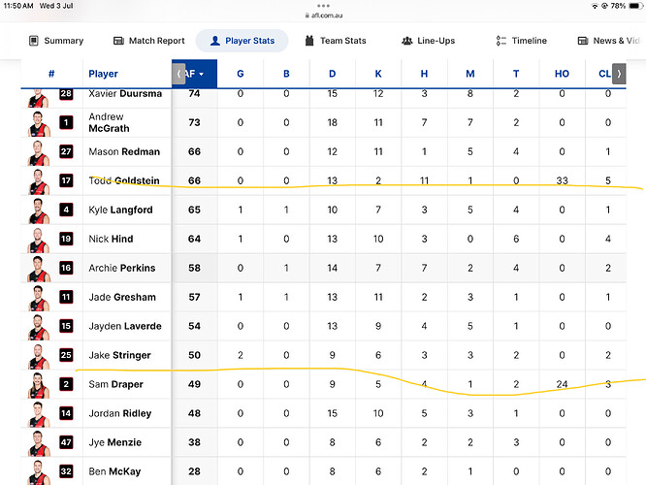Switch to the Match Report tab
The height and width of the screenshot is (485, 646).
pos(148,41)
